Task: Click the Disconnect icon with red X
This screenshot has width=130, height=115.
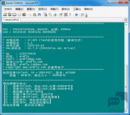Action: click(x=24, y=15)
